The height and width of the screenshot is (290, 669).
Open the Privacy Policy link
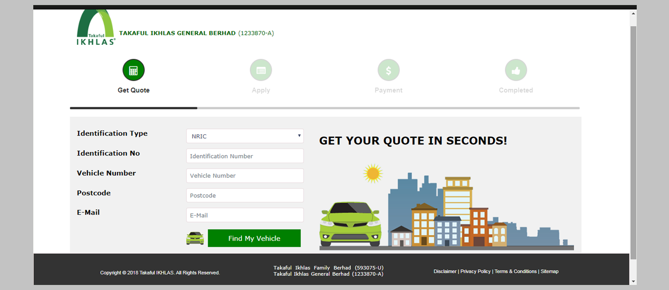[475, 271]
